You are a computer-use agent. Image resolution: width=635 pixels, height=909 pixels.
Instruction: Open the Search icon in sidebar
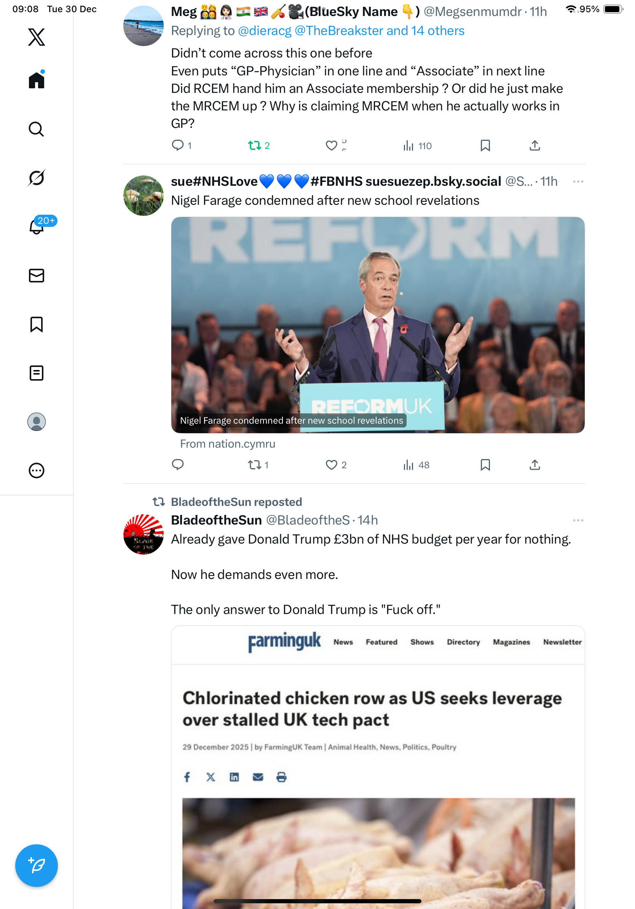(37, 129)
